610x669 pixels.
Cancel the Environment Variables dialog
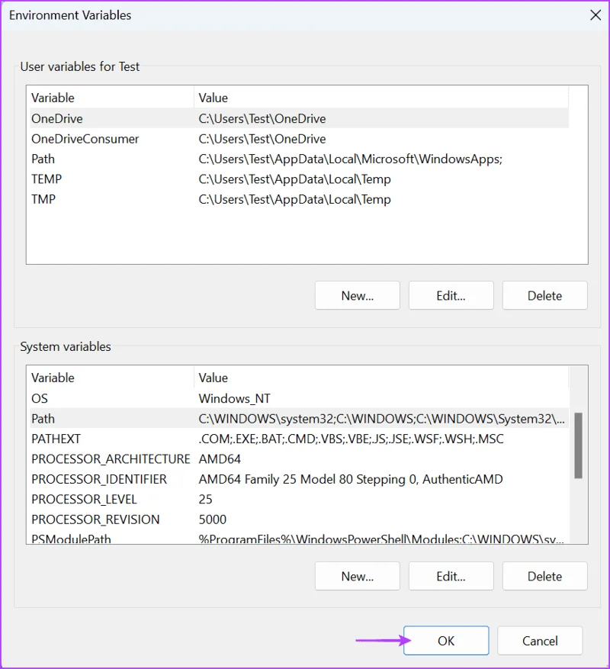540,641
